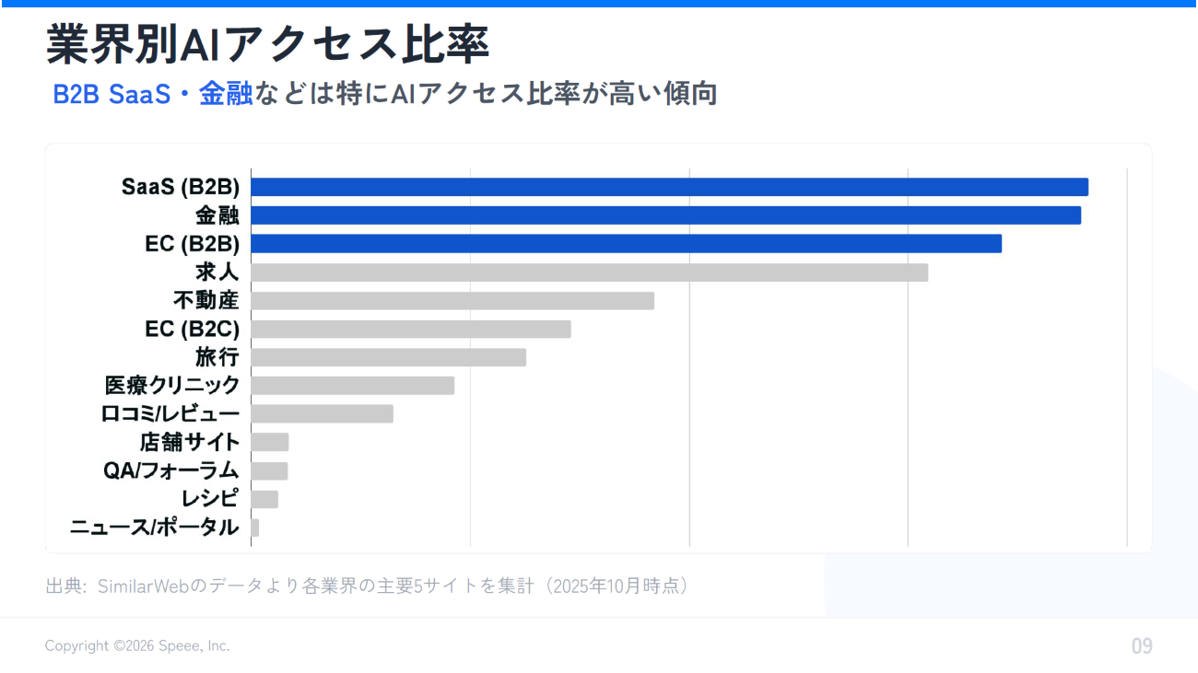Click the 店舗サイト axis label
1198x673 pixels.
tap(190, 442)
